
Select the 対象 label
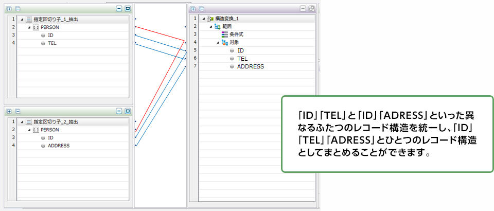click(235, 43)
